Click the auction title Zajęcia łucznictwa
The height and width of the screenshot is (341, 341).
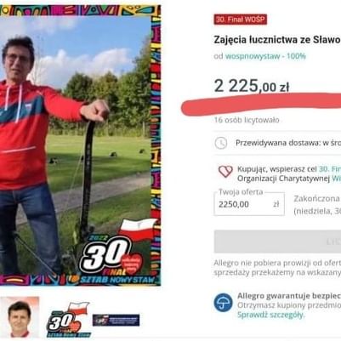277,40
